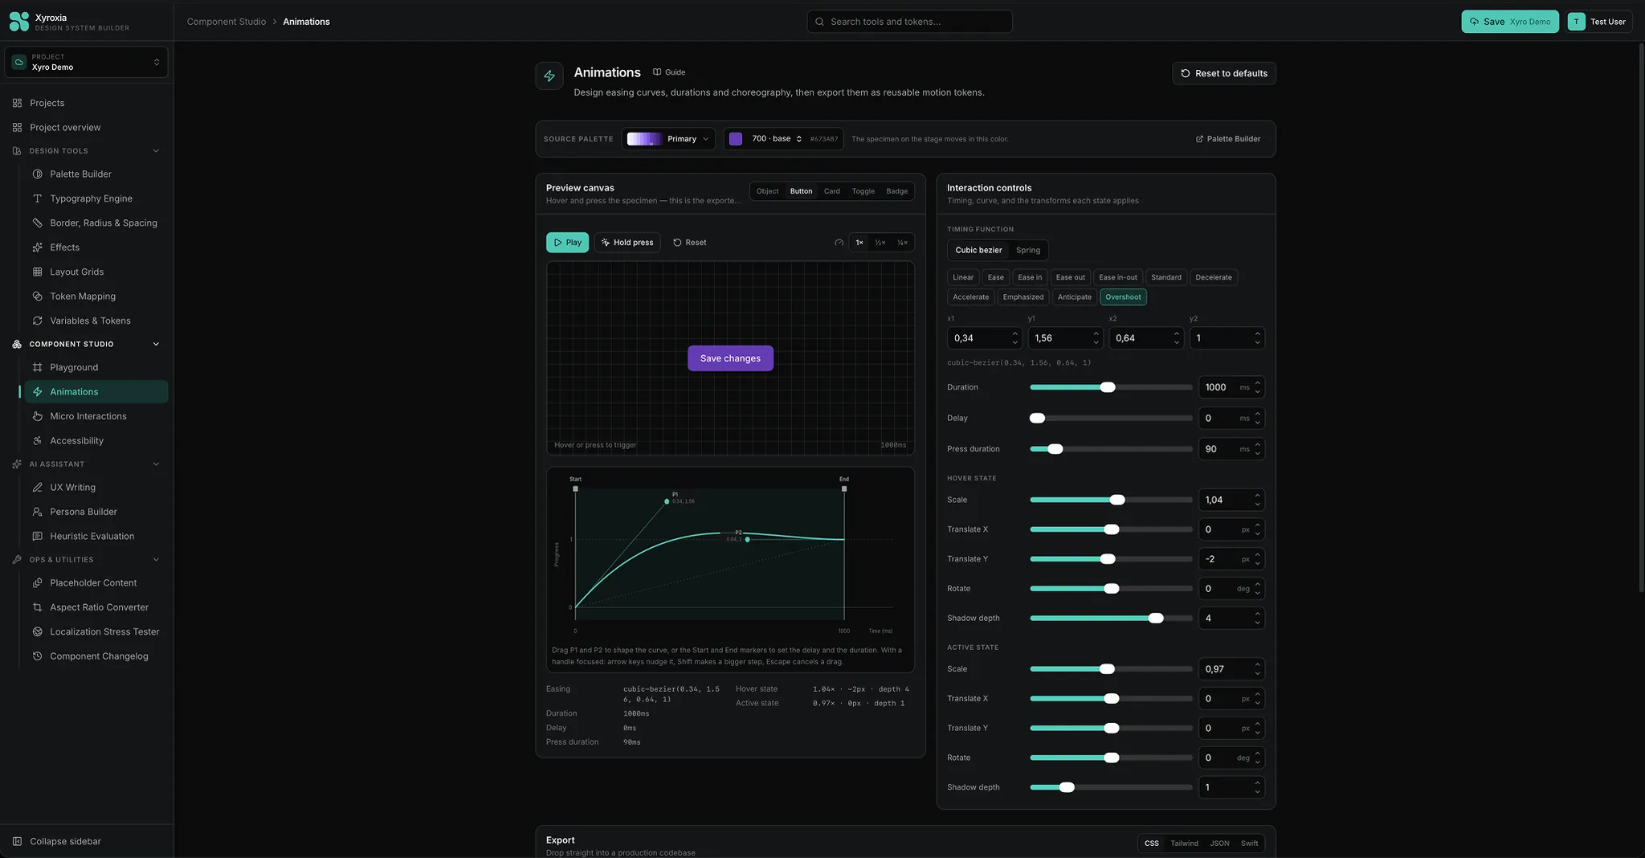1645x858 pixels.
Task: Set playback speed to quarter speed
Action: (903, 243)
